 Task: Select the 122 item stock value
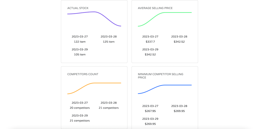80,42
